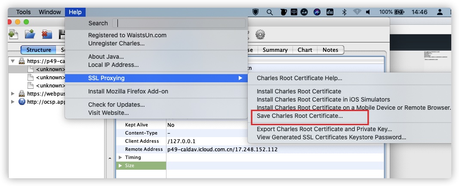This screenshot has height=186, width=459.
Task: Click the Save Session floppy disk icon
Action: (62, 34)
